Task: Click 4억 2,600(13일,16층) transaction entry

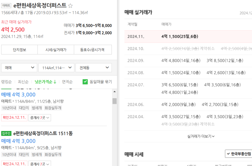Action: (x=226, y=73)
